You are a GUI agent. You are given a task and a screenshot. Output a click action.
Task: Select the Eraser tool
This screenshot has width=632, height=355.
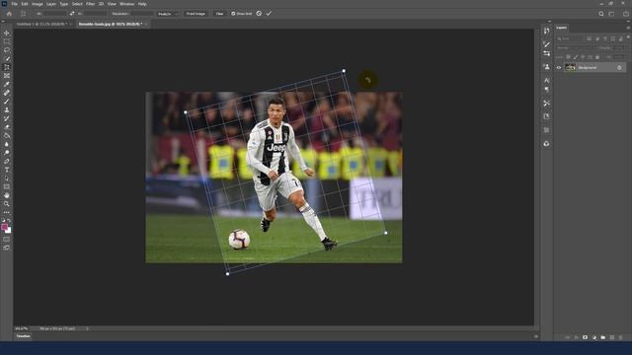click(7, 127)
